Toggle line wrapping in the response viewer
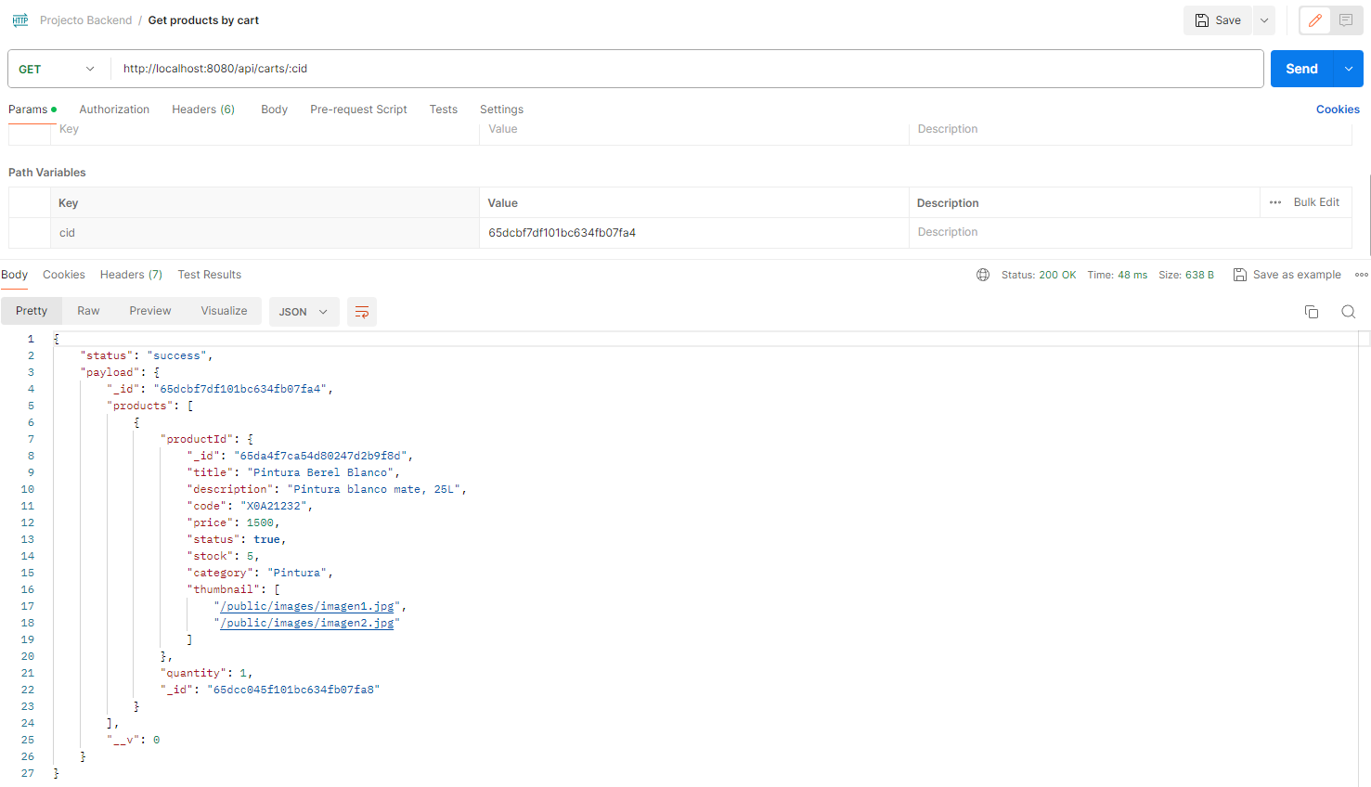This screenshot has height=787, width=1371. click(x=361, y=312)
